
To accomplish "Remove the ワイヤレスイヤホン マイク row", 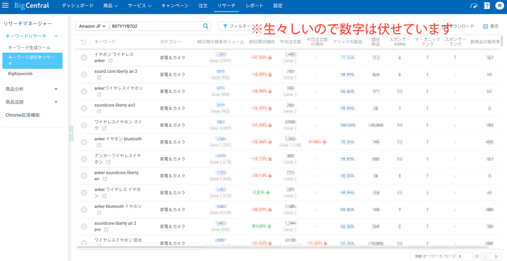I will click(x=84, y=125).
